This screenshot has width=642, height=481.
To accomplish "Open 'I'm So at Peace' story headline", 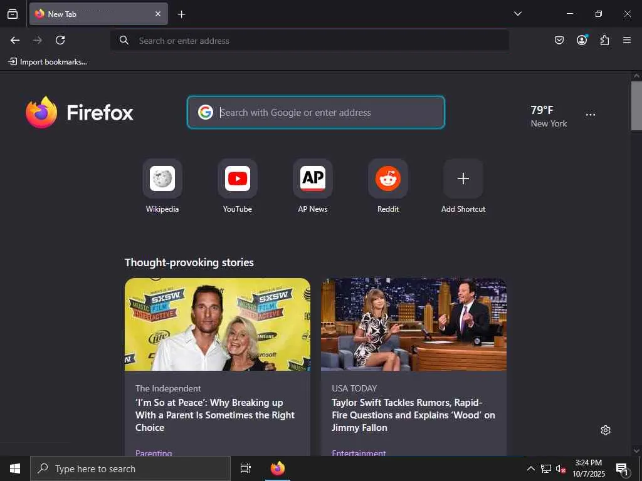I will coord(215,415).
